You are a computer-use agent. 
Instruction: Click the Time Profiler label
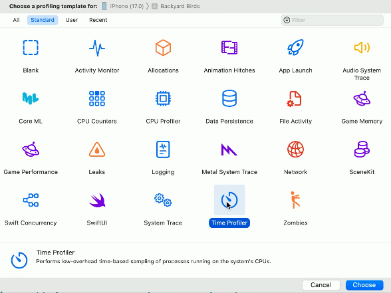(x=229, y=223)
